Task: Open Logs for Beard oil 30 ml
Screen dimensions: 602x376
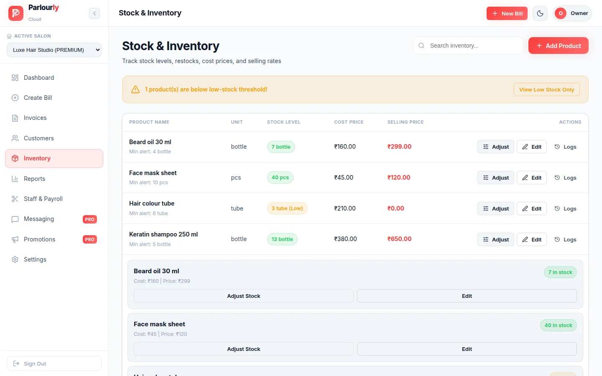Action: [x=565, y=147]
